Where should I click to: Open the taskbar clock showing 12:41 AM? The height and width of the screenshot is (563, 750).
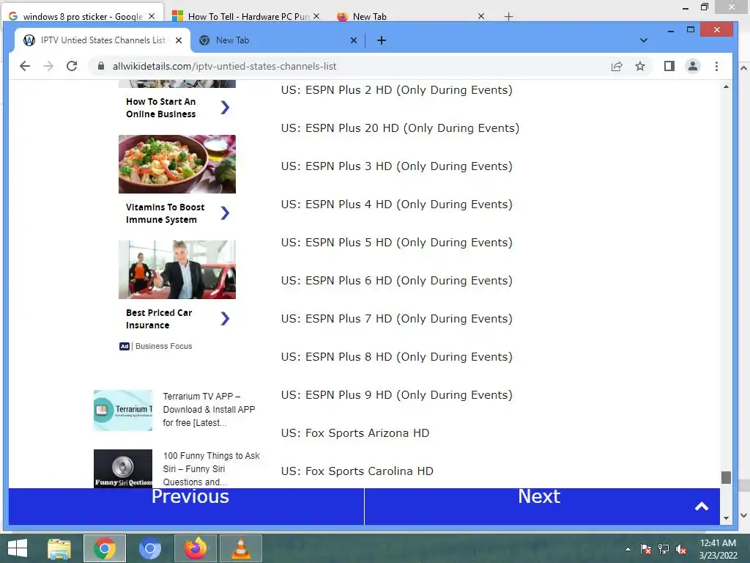[718, 549]
